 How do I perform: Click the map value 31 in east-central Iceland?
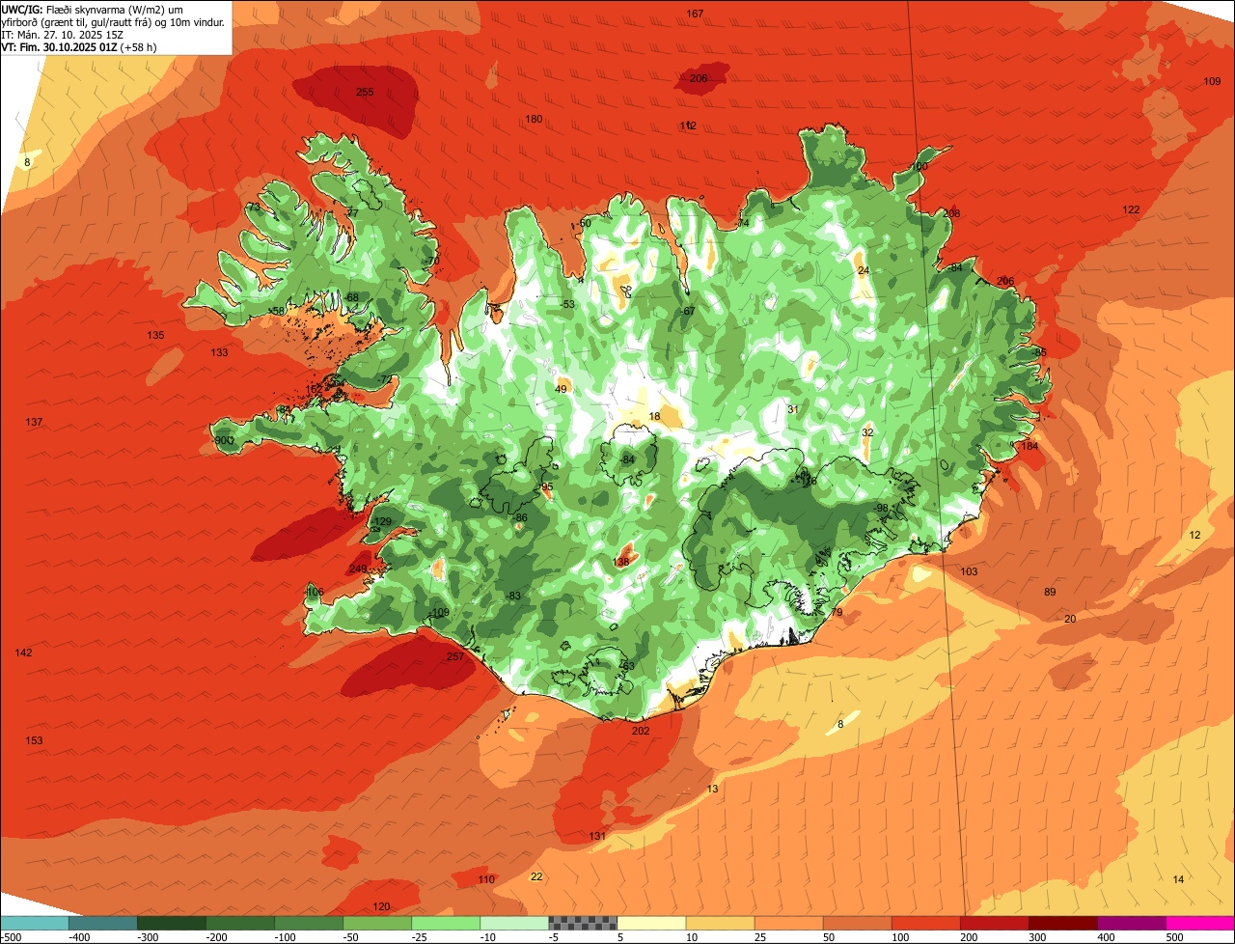[x=792, y=410]
